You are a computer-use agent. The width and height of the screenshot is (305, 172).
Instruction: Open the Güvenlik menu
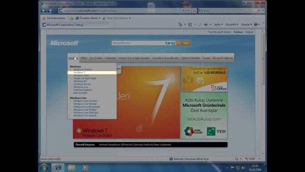(x=232, y=24)
